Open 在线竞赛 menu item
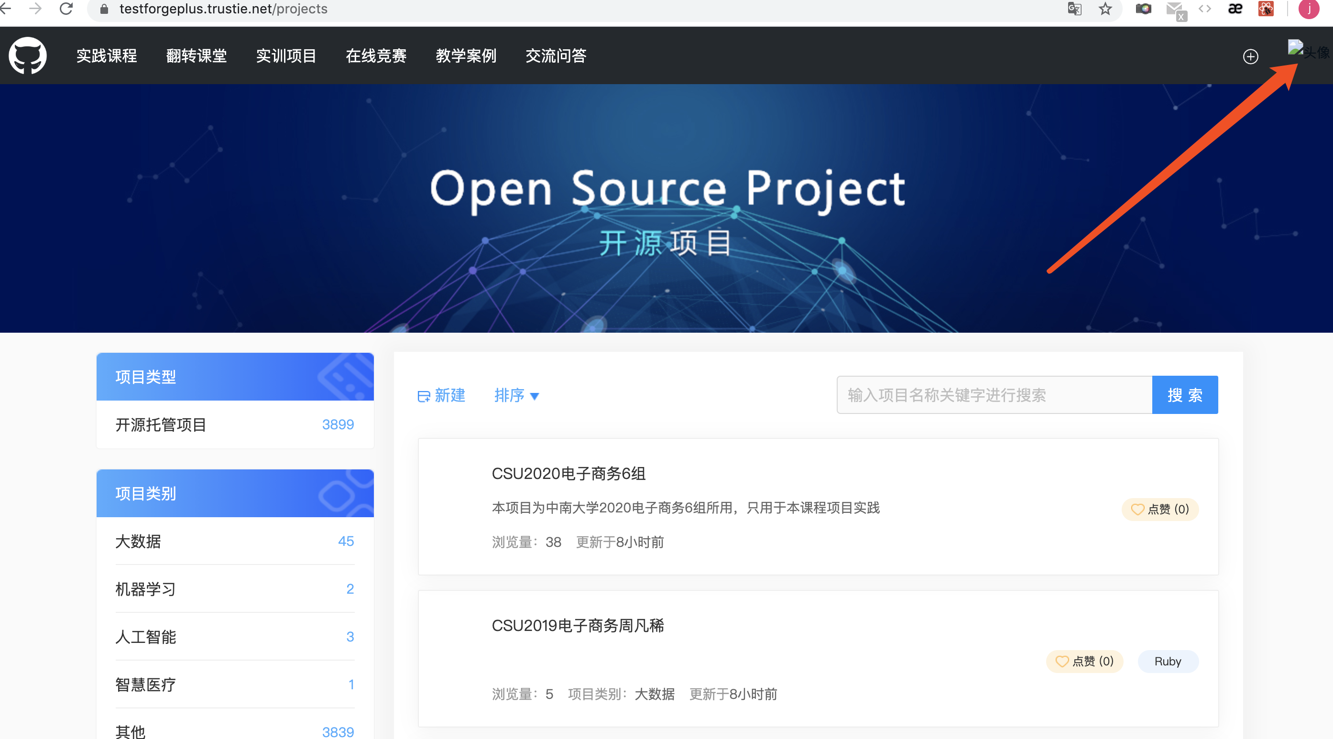 pyautogui.click(x=376, y=55)
